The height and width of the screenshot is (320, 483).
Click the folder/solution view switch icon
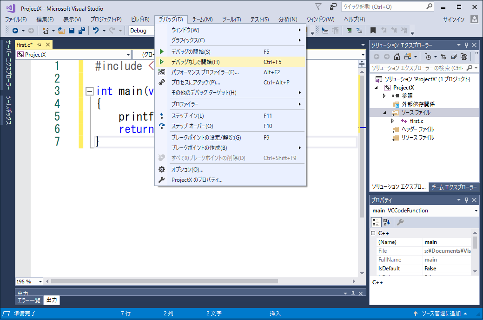[x=408, y=57]
